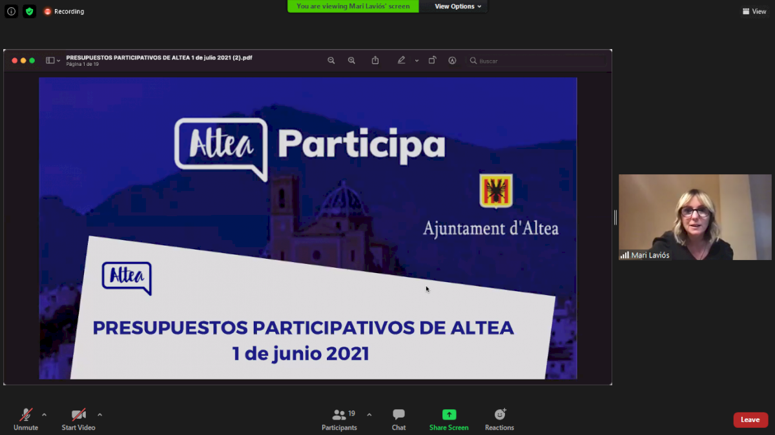Click the Buscar search field
This screenshot has width=775, height=435.
click(539, 61)
